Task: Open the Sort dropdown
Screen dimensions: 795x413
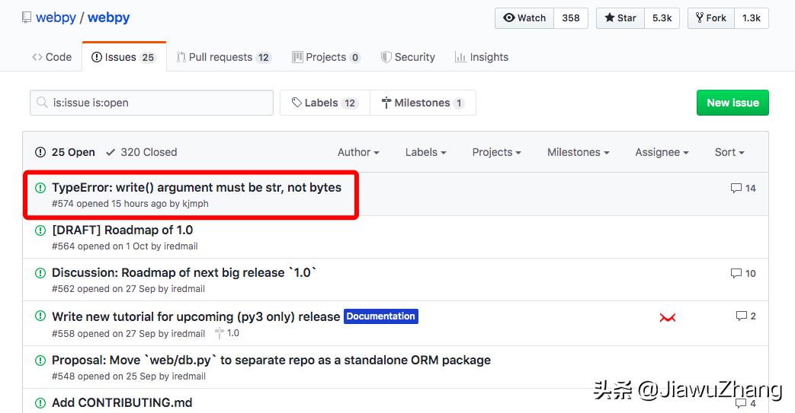Action: pyautogui.click(x=729, y=152)
